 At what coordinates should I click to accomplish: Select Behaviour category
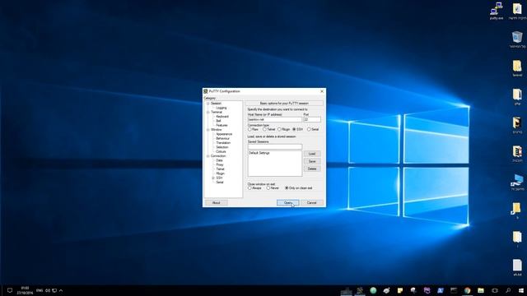tap(223, 138)
